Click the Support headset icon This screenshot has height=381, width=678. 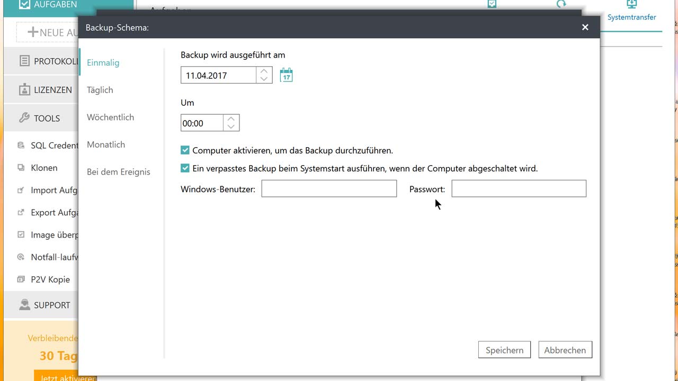[24, 305]
